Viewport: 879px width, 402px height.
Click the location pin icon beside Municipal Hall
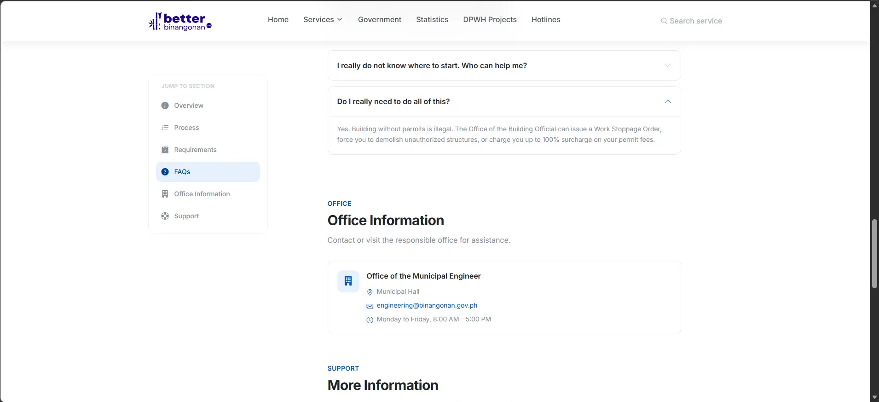click(370, 292)
